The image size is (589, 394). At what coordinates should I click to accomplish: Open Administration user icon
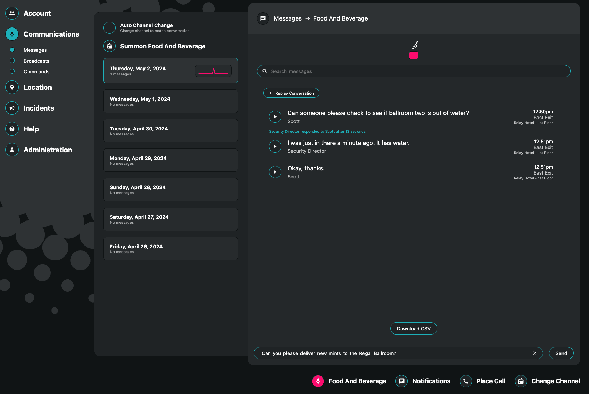pos(12,150)
